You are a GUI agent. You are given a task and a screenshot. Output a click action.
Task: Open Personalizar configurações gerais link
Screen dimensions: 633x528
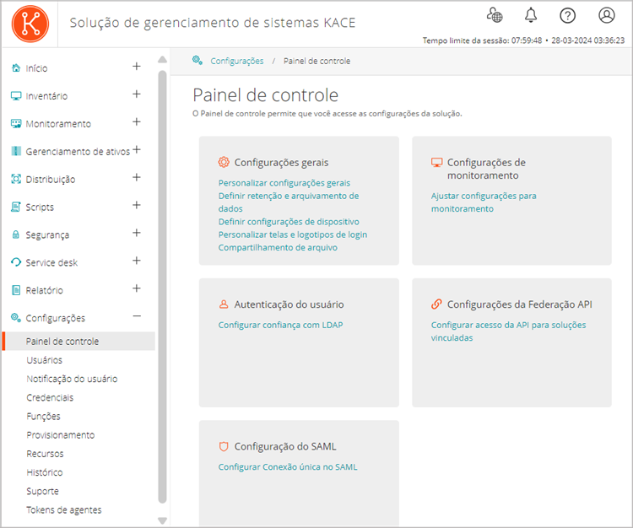[x=284, y=183]
